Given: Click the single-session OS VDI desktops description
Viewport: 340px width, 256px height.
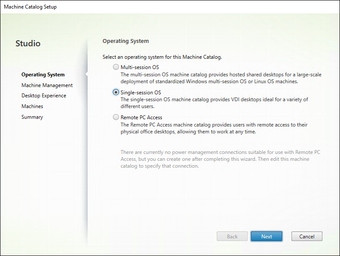Looking at the screenshot, I should pyautogui.click(x=214, y=103).
